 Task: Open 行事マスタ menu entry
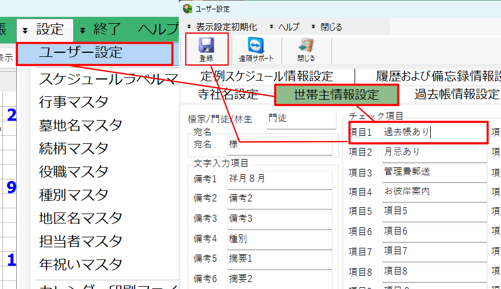coord(74,102)
